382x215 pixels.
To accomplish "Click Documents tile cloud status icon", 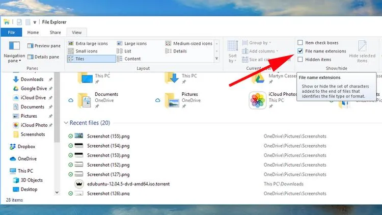I will [x=71, y=100].
